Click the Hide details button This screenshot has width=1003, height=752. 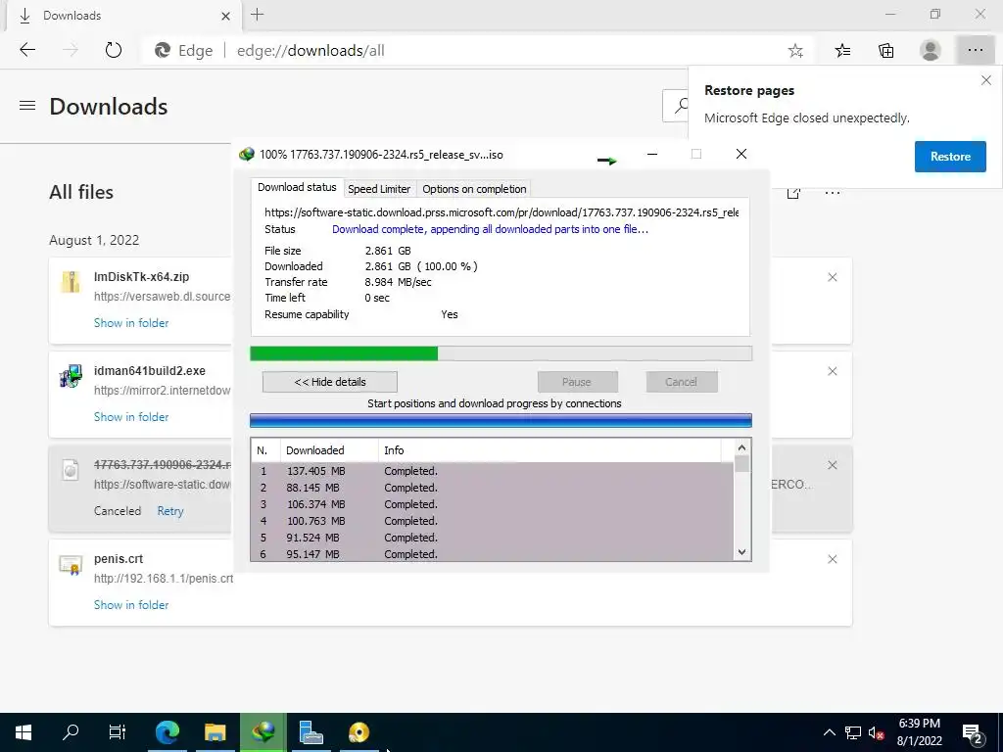point(330,382)
